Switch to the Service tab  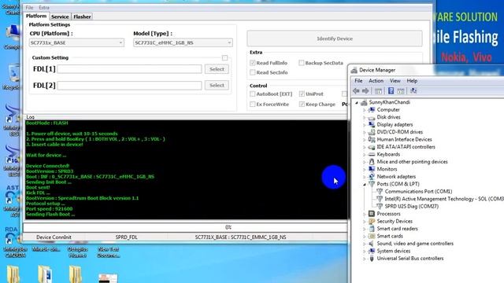coord(60,17)
